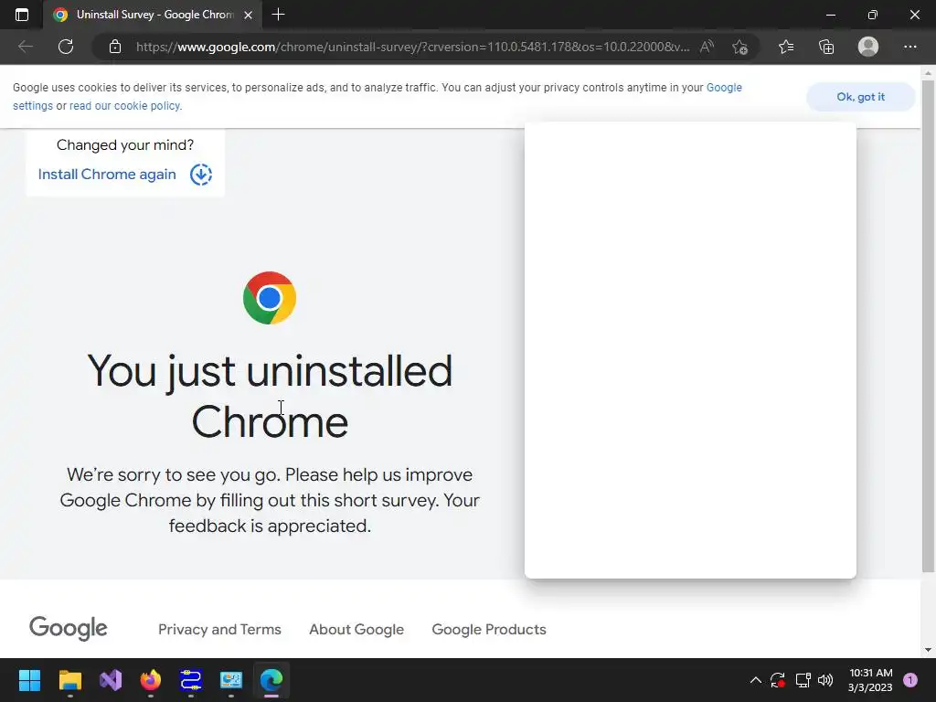
Task: Open volume control speaker icon
Action: click(x=825, y=680)
